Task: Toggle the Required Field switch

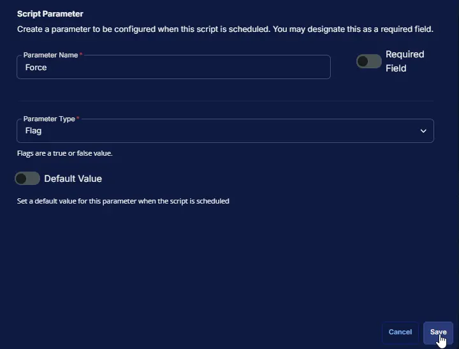Action: 368,61
